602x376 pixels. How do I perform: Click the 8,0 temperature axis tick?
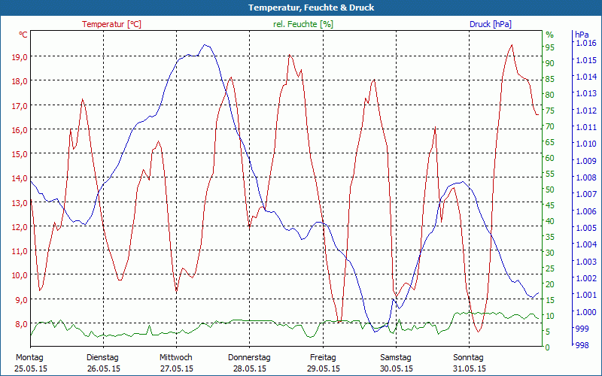(19, 324)
